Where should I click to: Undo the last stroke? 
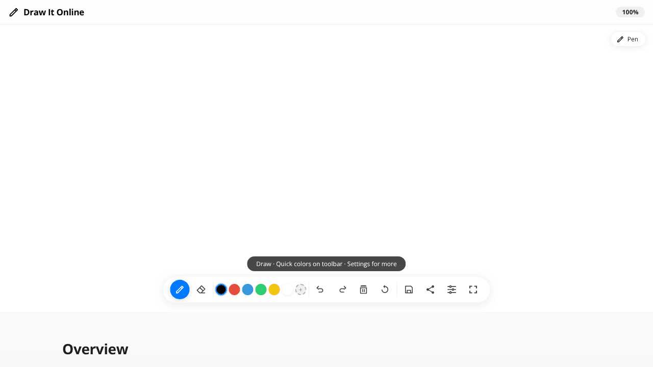click(x=320, y=290)
